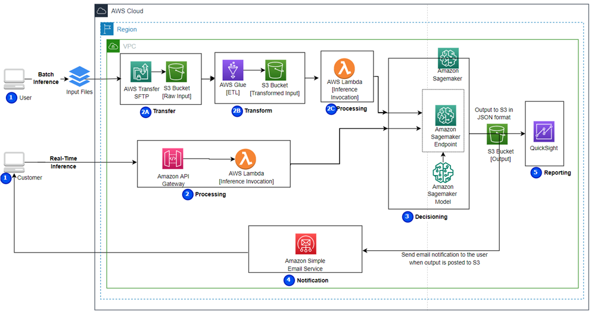Select the Output S3 bucket icon
The height and width of the screenshot is (314, 591).
(497, 134)
